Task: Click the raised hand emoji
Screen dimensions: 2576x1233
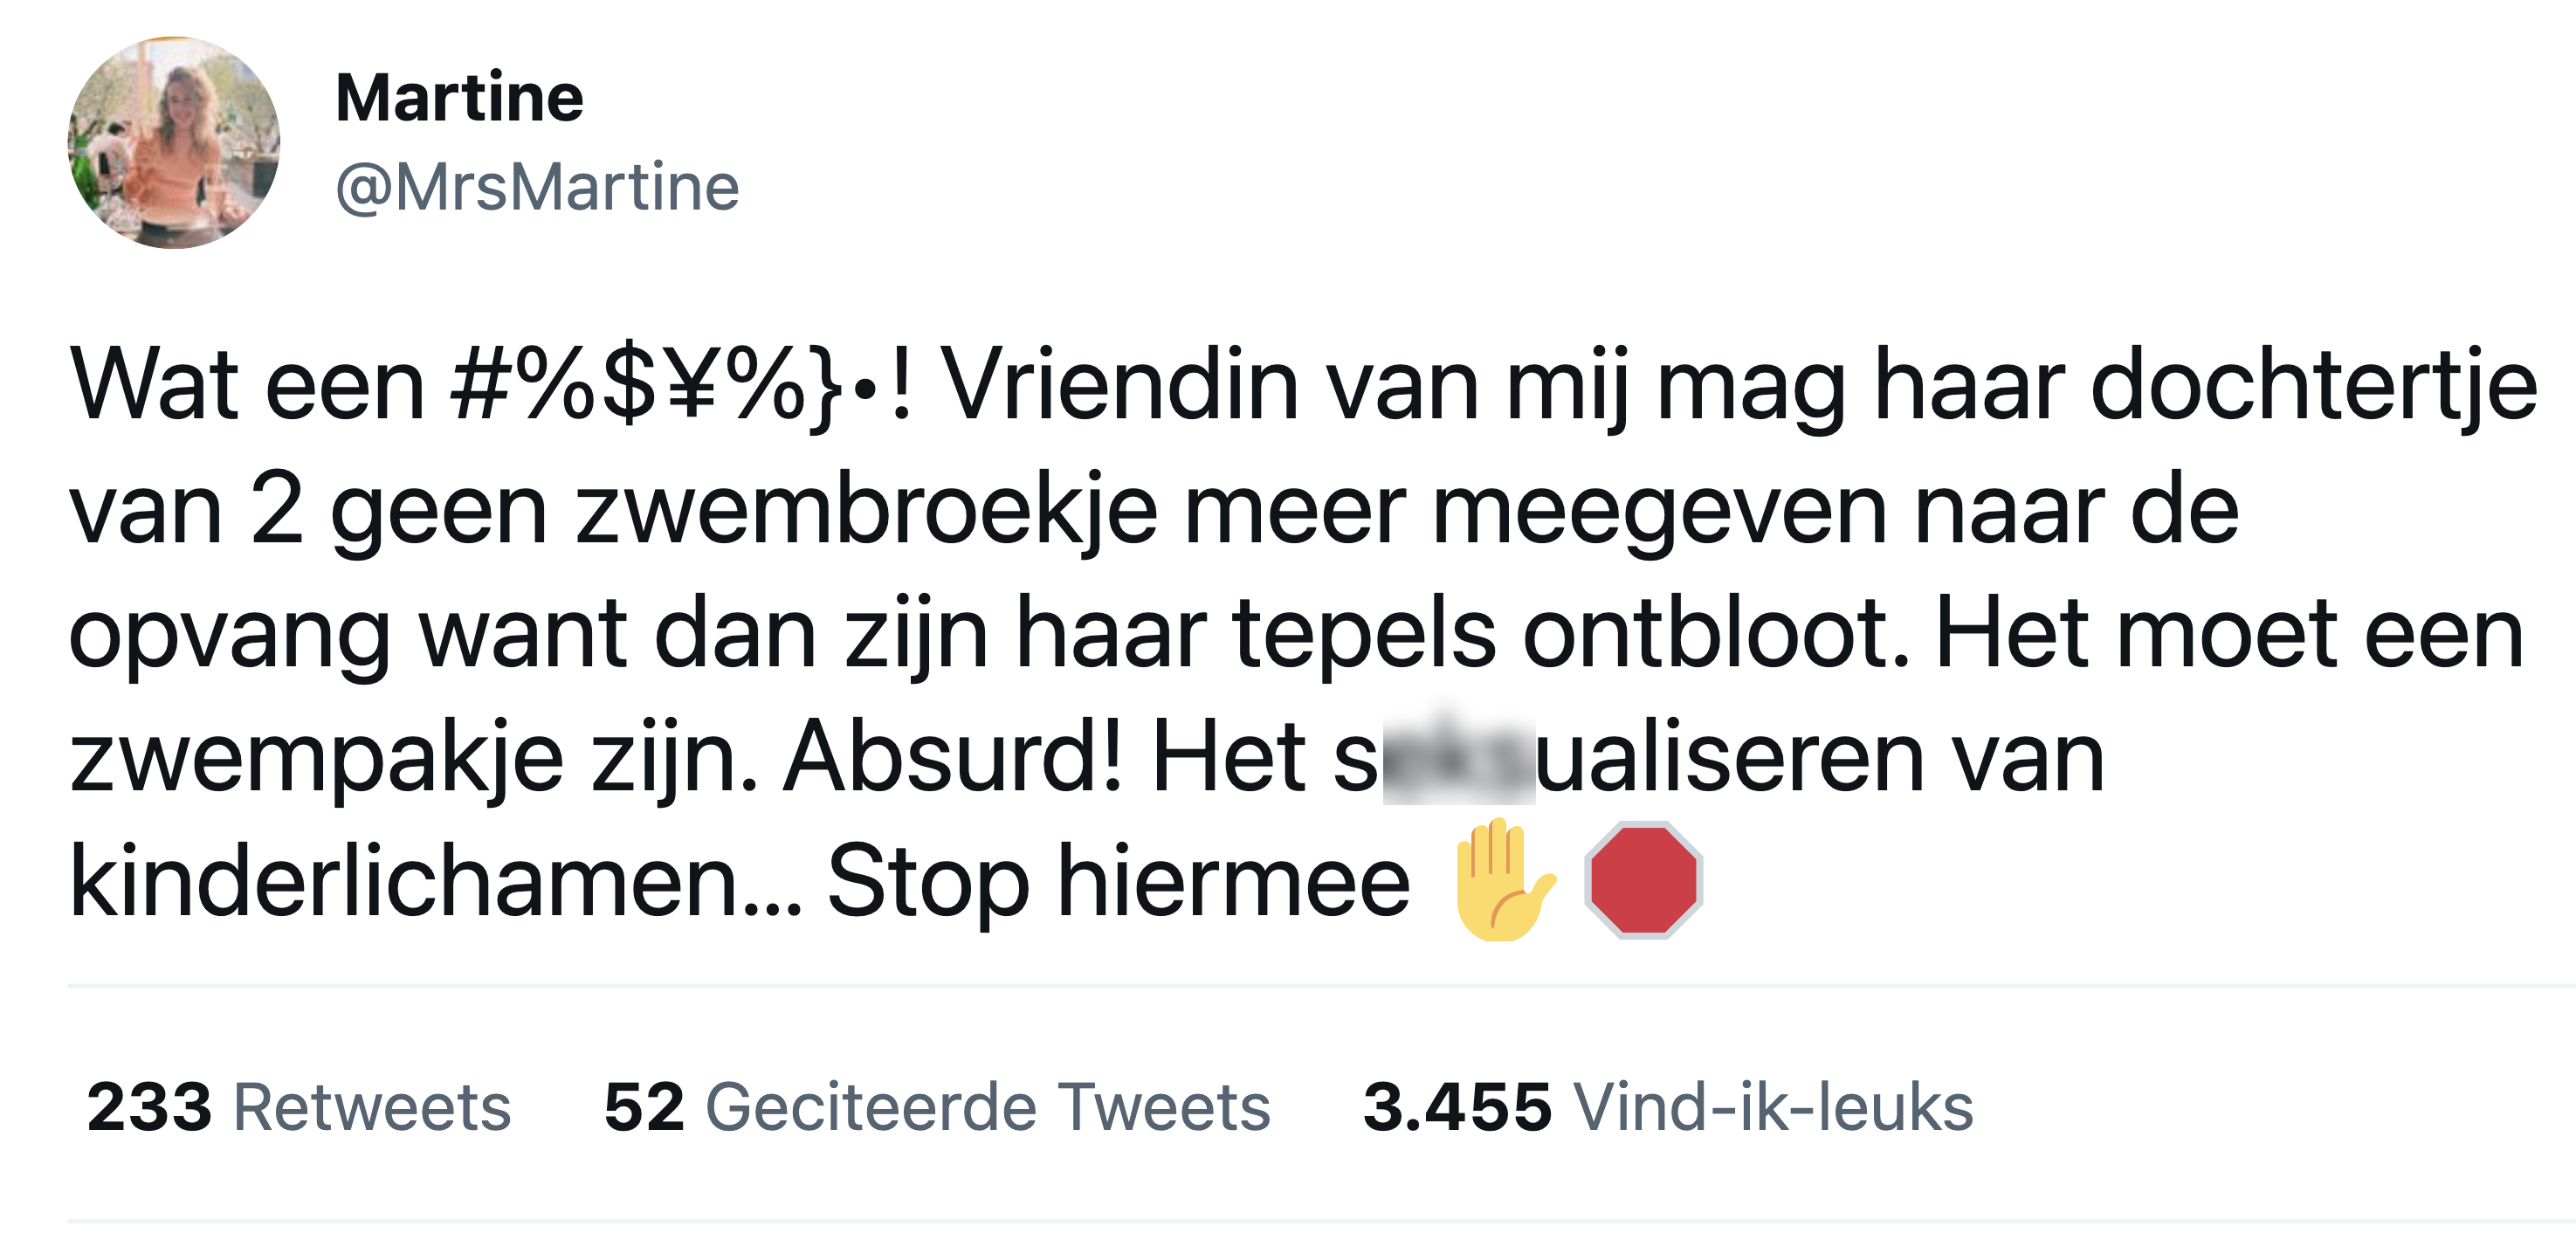Action: tap(1502, 880)
